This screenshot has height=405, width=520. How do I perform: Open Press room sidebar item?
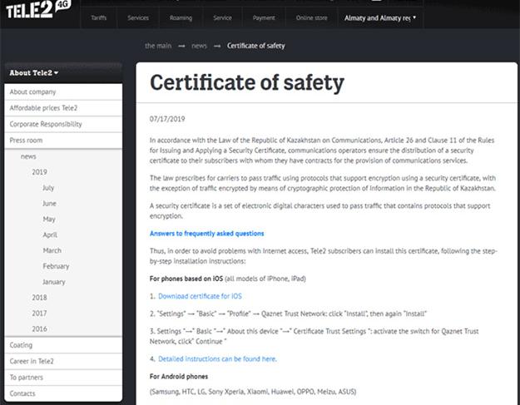(x=63, y=141)
